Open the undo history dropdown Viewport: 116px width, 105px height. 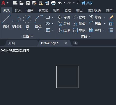64,3
